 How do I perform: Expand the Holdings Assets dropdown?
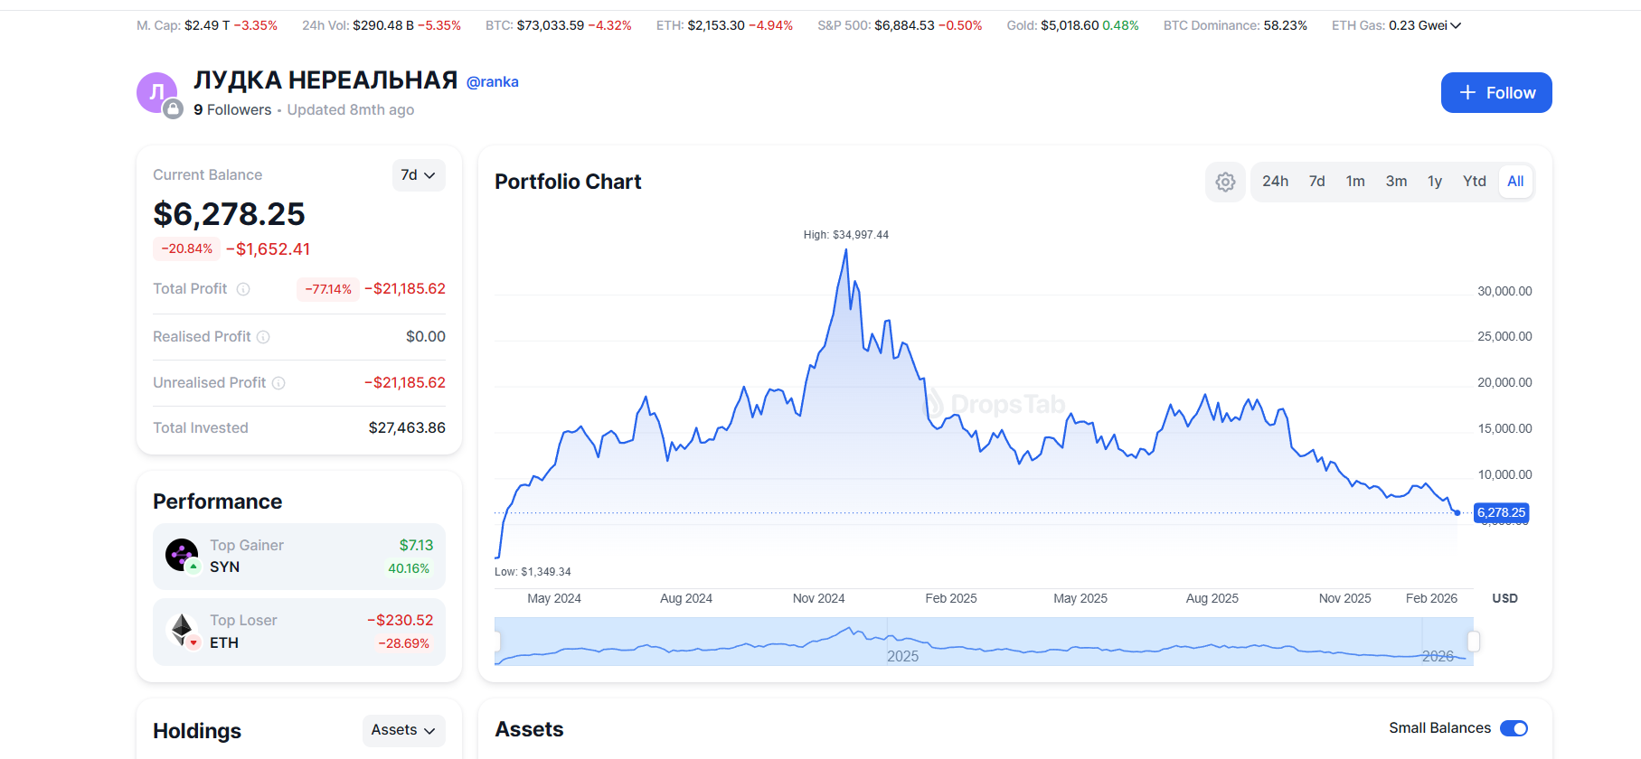(x=403, y=730)
